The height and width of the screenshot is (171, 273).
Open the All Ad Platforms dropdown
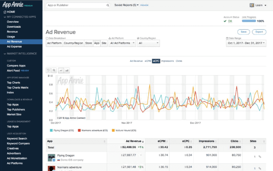tap(123, 43)
